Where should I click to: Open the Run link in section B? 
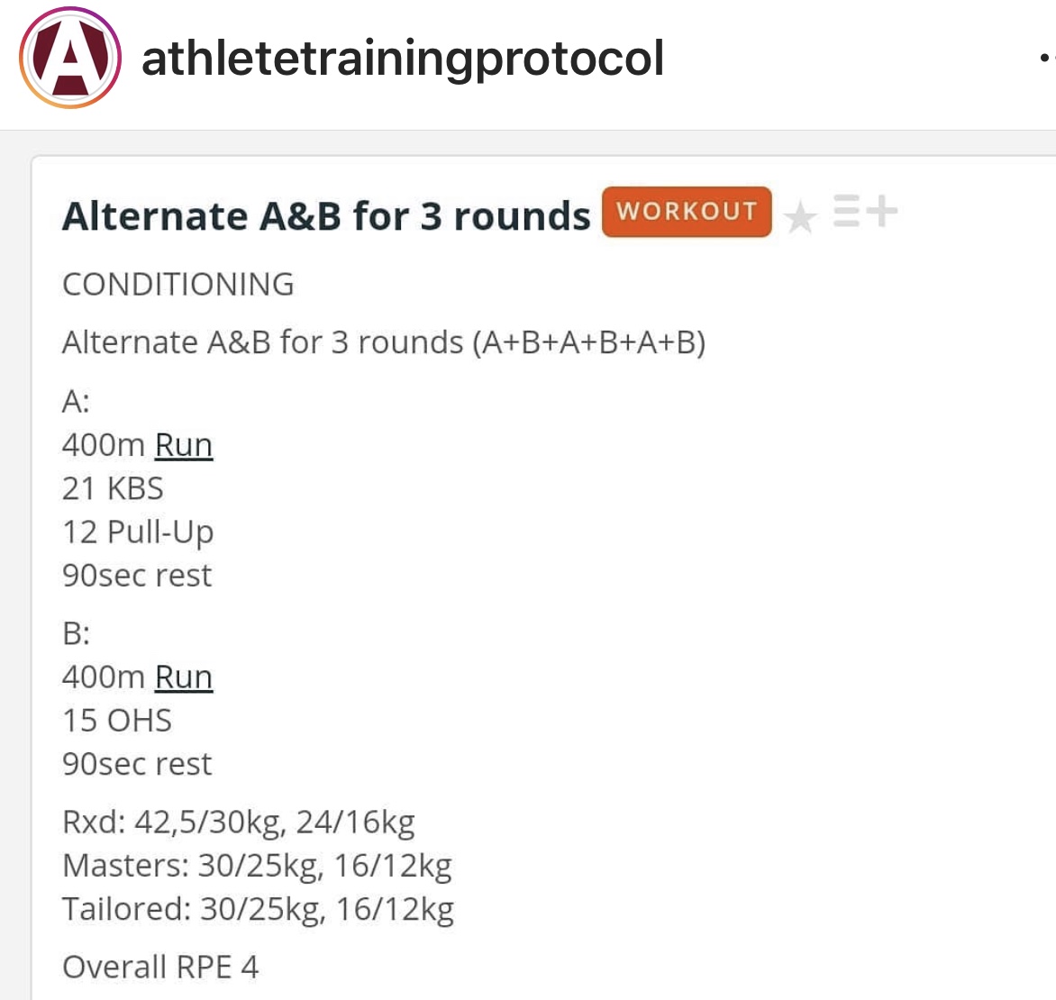[x=184, y=677]
